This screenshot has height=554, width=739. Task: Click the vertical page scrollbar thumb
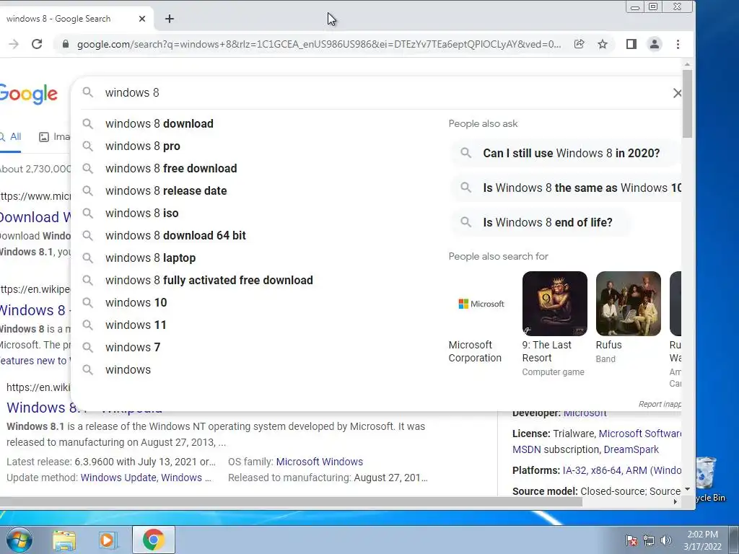click(x=687, y=104)
